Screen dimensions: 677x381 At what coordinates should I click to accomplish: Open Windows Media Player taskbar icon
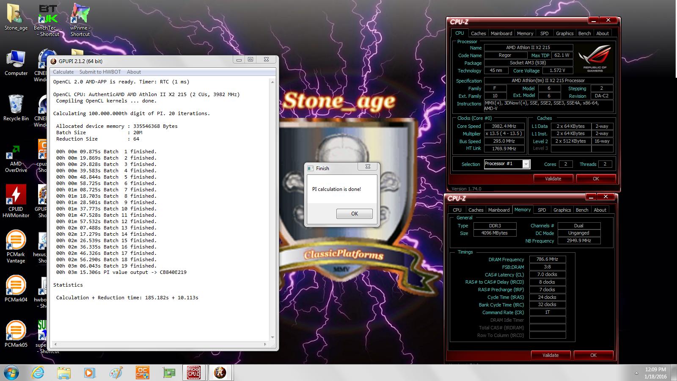click(x=89, y=373)
